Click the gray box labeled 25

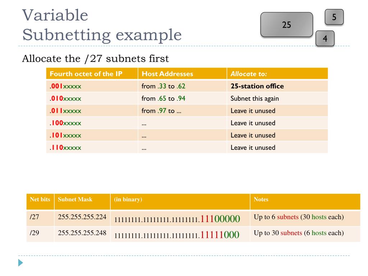coord(286,25)
